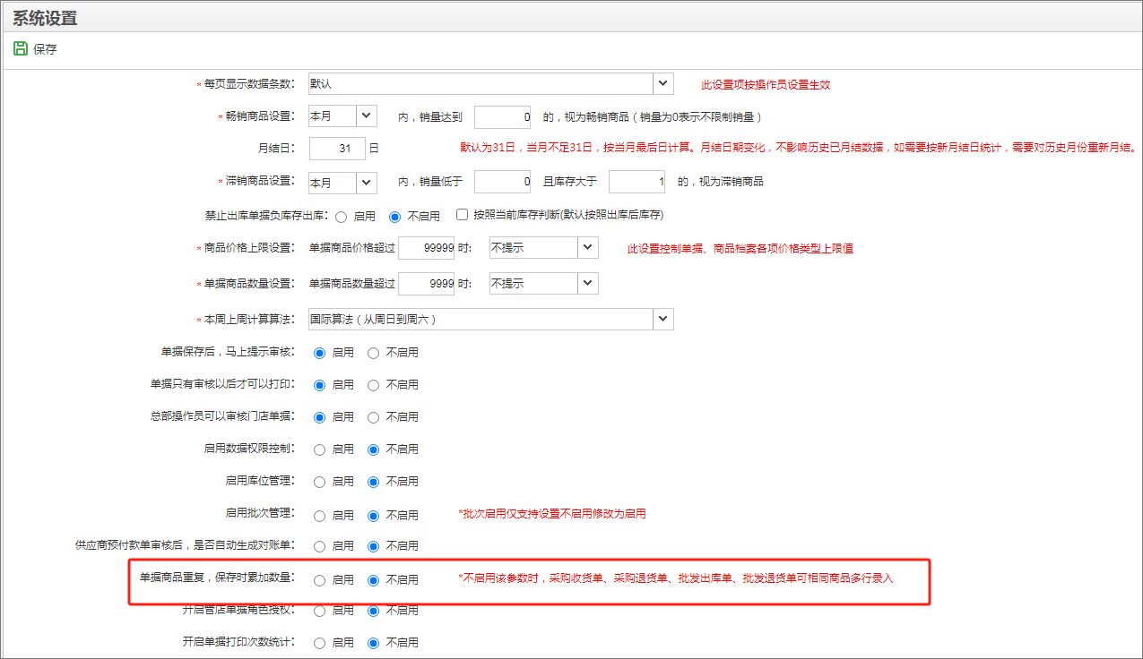Choose 不启用 for 供应商预付款单审核后 自动生成对账单
This screenshot has height=659, width=1143.
click(373, 546)
